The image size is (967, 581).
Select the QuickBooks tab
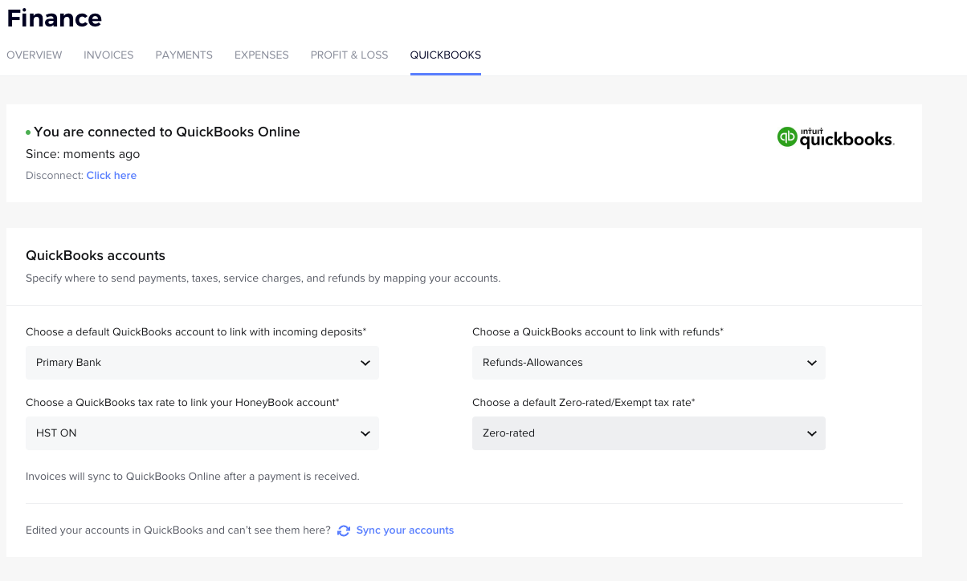click(446, 55)
